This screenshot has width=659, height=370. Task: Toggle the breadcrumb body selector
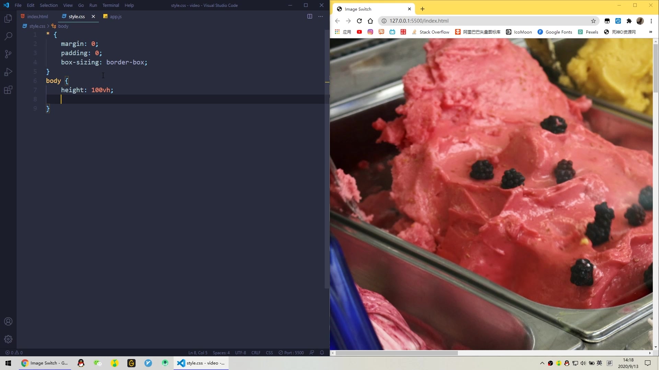[x=63, y=26]
